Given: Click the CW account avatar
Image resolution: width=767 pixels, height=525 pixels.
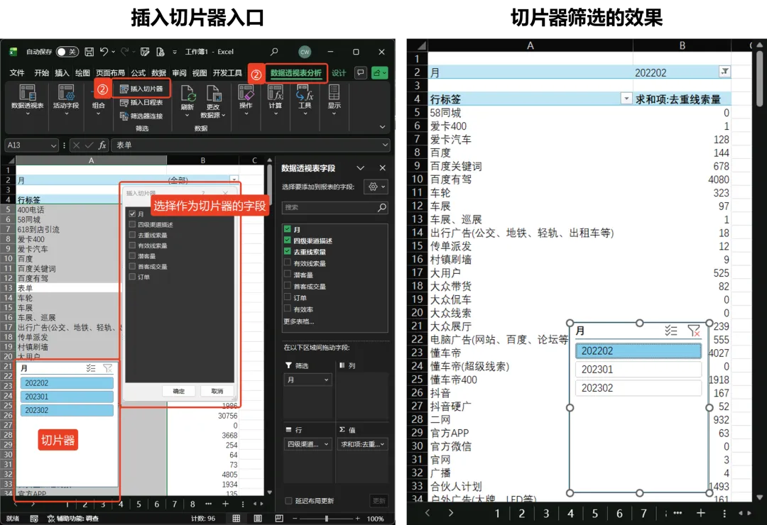Looking at the screenshot, I should pos(305,52).
